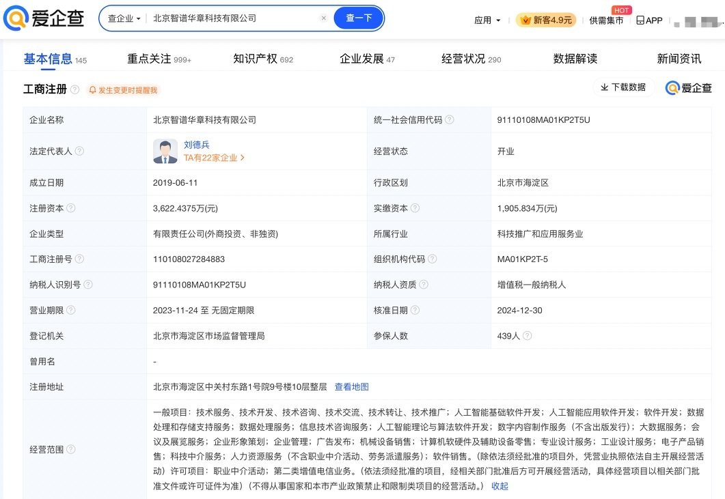
Task: Click the 查看地图 link
Action: pyautogui.click(x=351, y=387)
